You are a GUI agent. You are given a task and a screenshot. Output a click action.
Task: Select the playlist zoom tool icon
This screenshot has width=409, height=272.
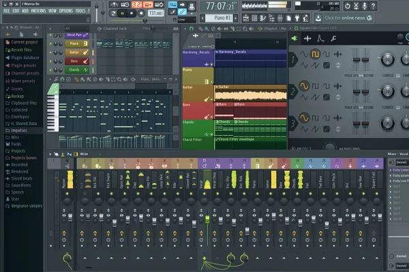(x=245, y=29)
